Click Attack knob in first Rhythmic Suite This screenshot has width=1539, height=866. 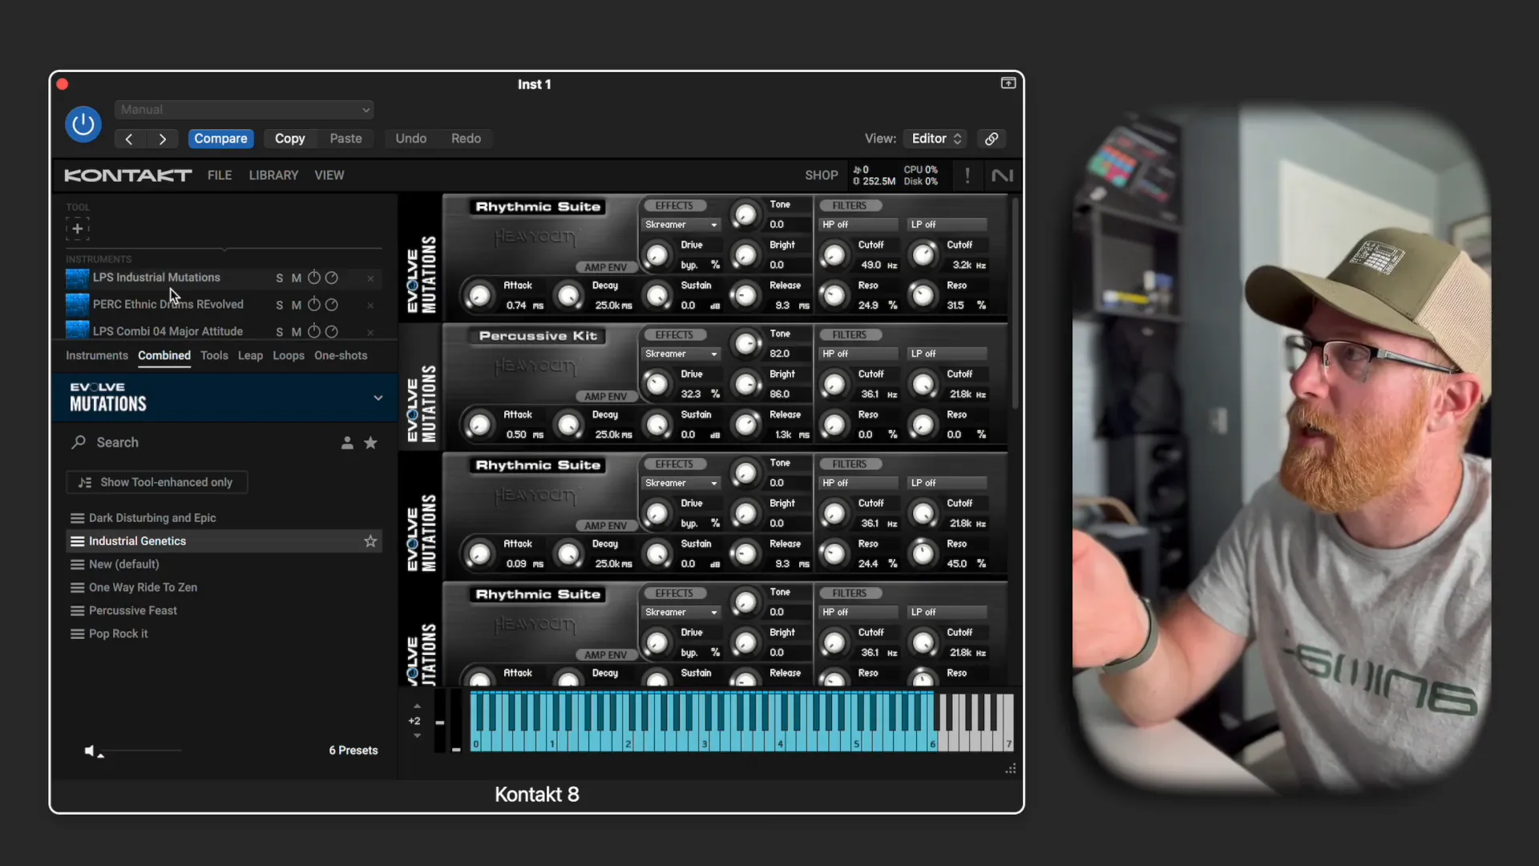[x=479, y=296]
